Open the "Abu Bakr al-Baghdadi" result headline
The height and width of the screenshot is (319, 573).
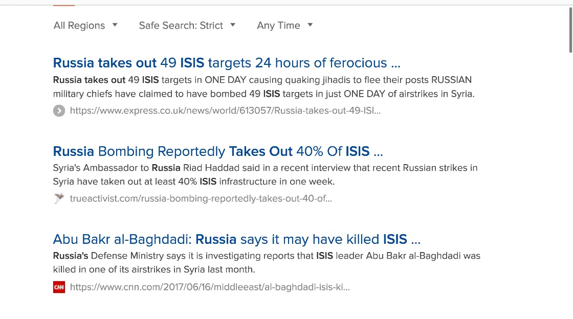[x=236, y=239]
